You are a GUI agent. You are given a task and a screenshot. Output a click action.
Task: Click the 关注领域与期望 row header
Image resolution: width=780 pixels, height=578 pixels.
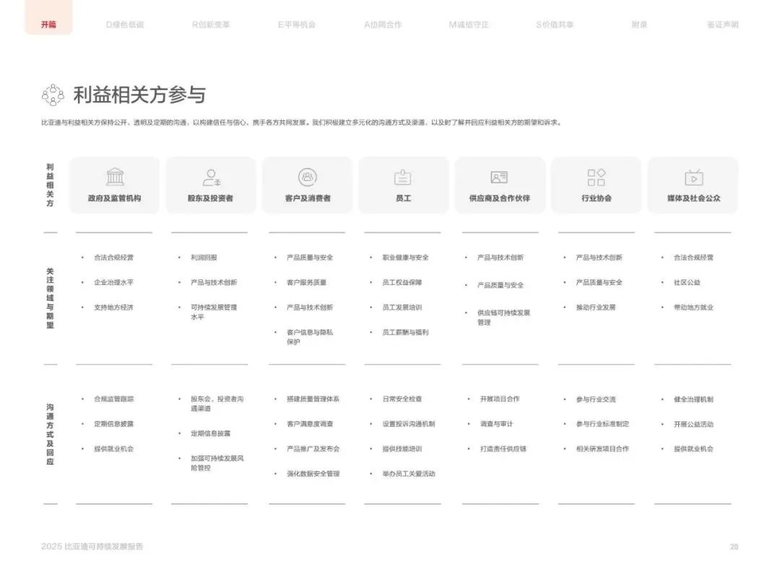[50, 298]
